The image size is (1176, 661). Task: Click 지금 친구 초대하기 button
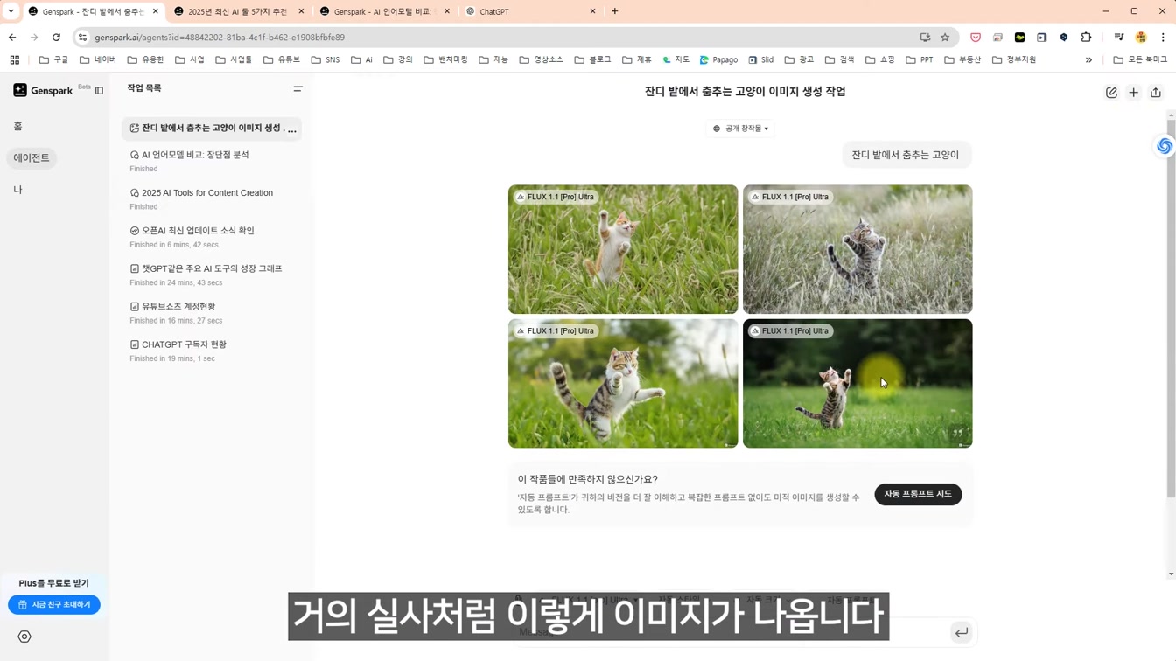tap(54, 605)
